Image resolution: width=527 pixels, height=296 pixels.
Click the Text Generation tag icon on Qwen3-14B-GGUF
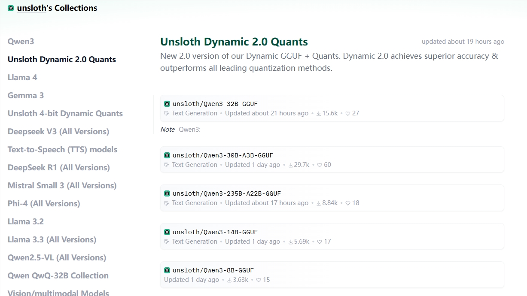point(167,242)
